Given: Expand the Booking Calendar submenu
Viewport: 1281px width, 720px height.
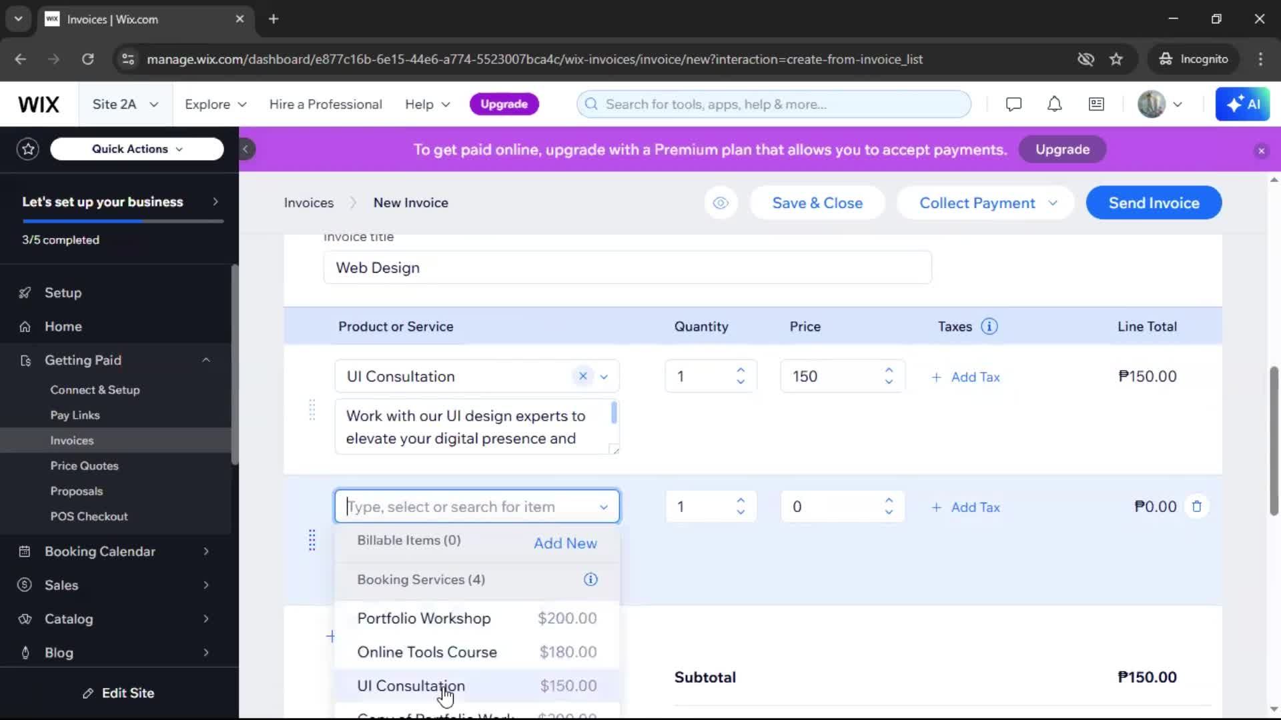Looking at the screenshot, I should pyautogui.click(x=206, y=551).
